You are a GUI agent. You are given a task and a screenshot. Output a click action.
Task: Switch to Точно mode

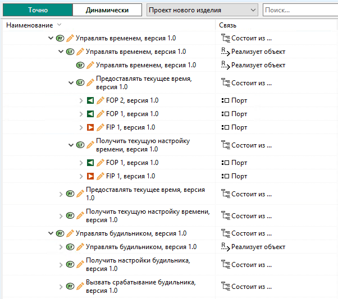(x=38, y=10)
